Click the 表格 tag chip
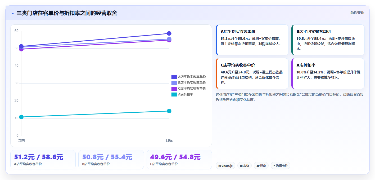The image size is (375, 180). [x=245, y=166]
